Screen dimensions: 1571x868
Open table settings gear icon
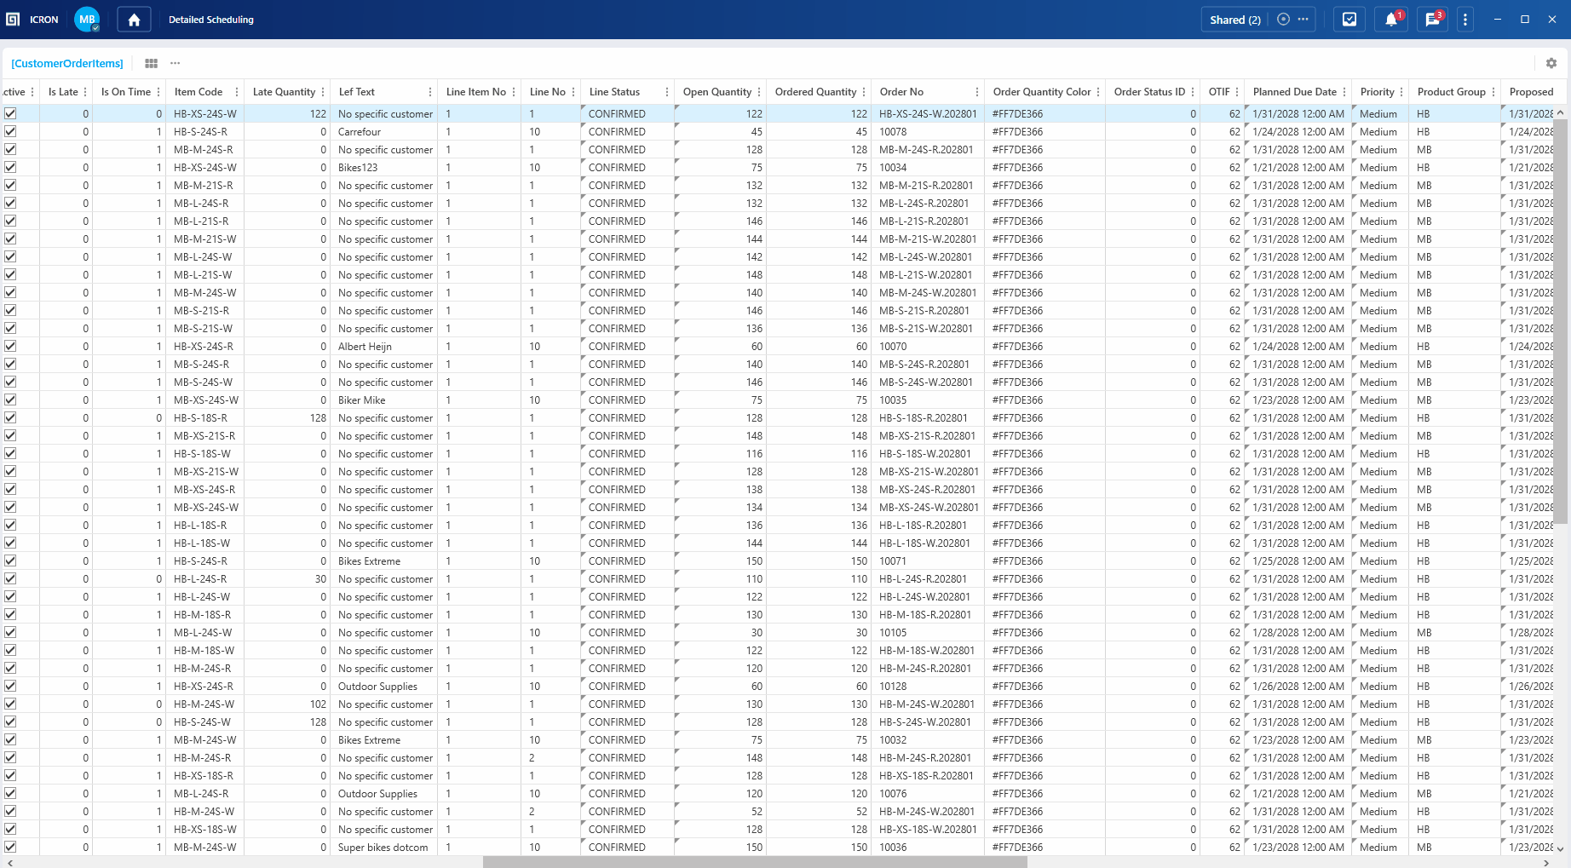click(1551, 63)
